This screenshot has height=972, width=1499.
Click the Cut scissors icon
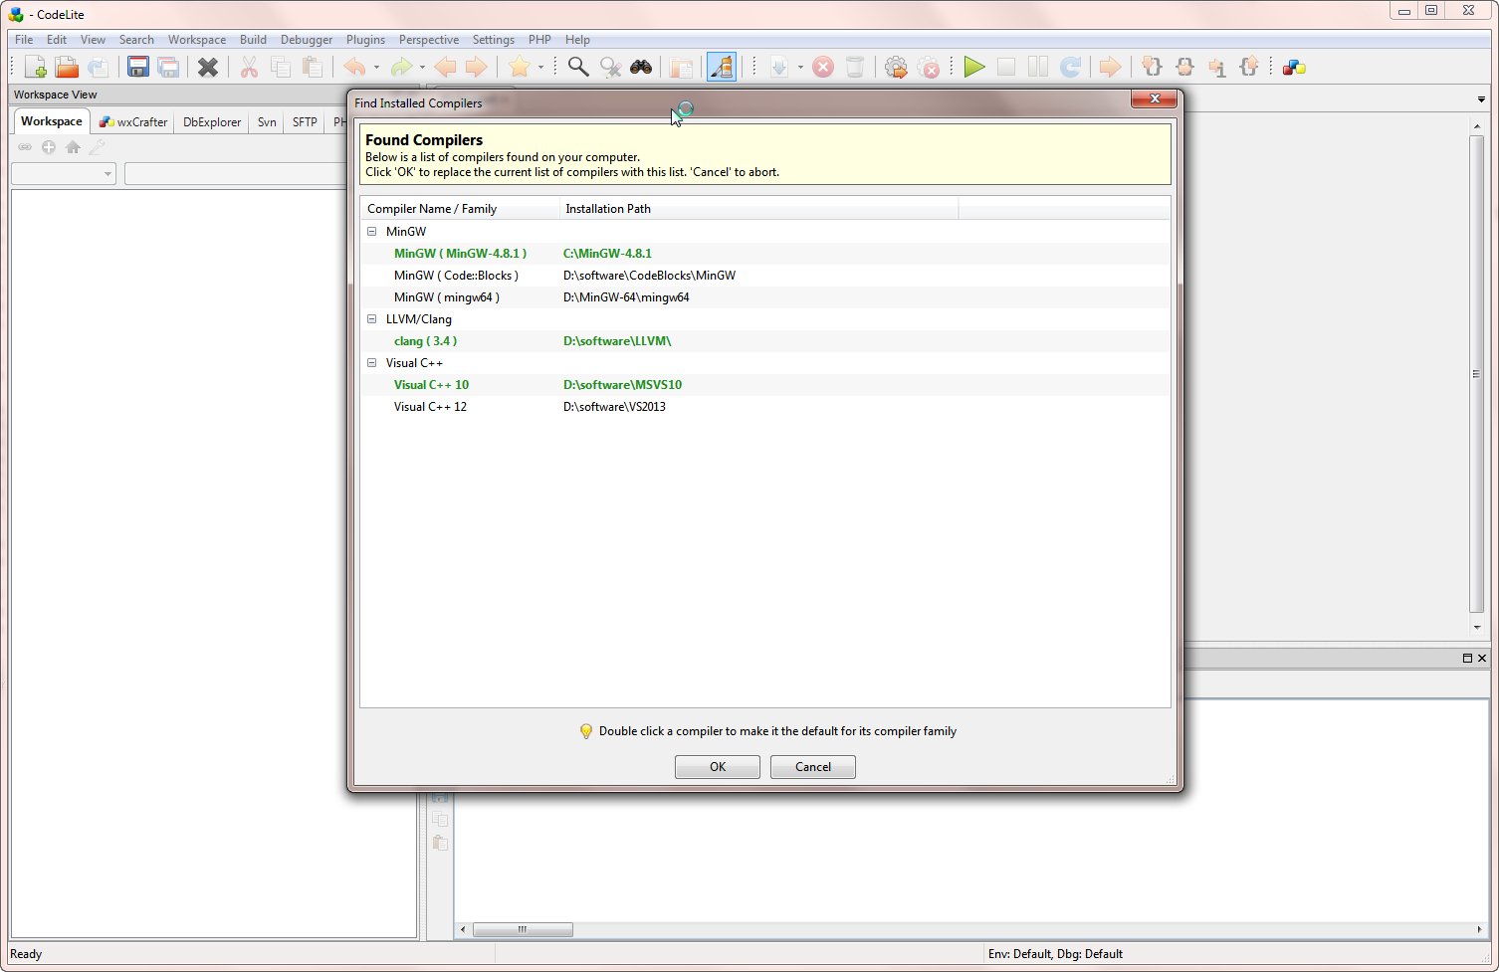249,67
